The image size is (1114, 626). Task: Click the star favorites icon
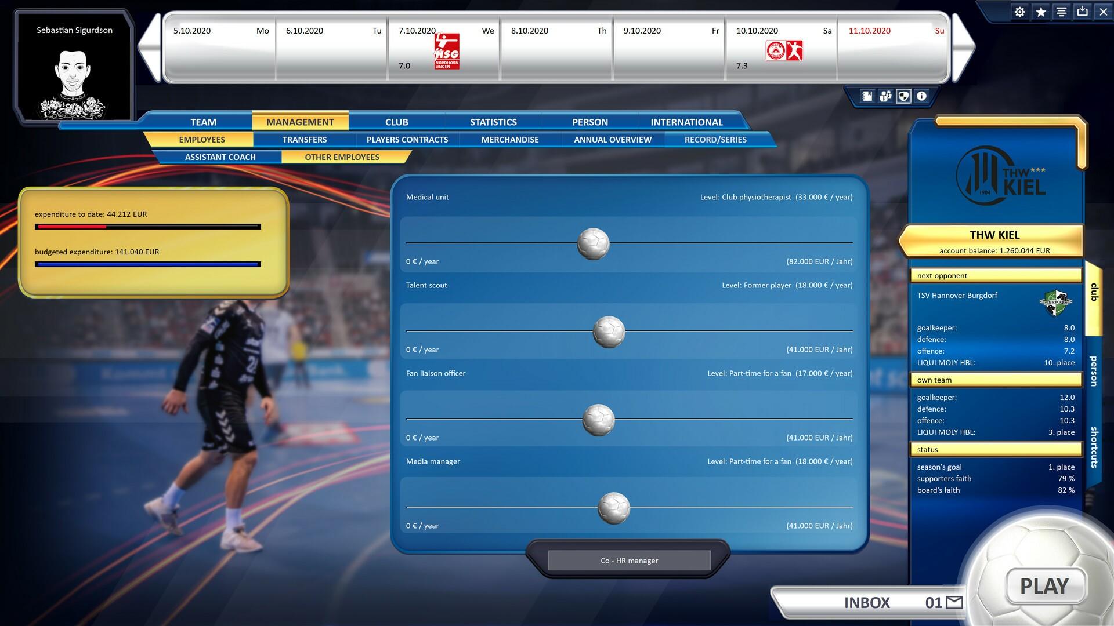tap(1041, 12)
